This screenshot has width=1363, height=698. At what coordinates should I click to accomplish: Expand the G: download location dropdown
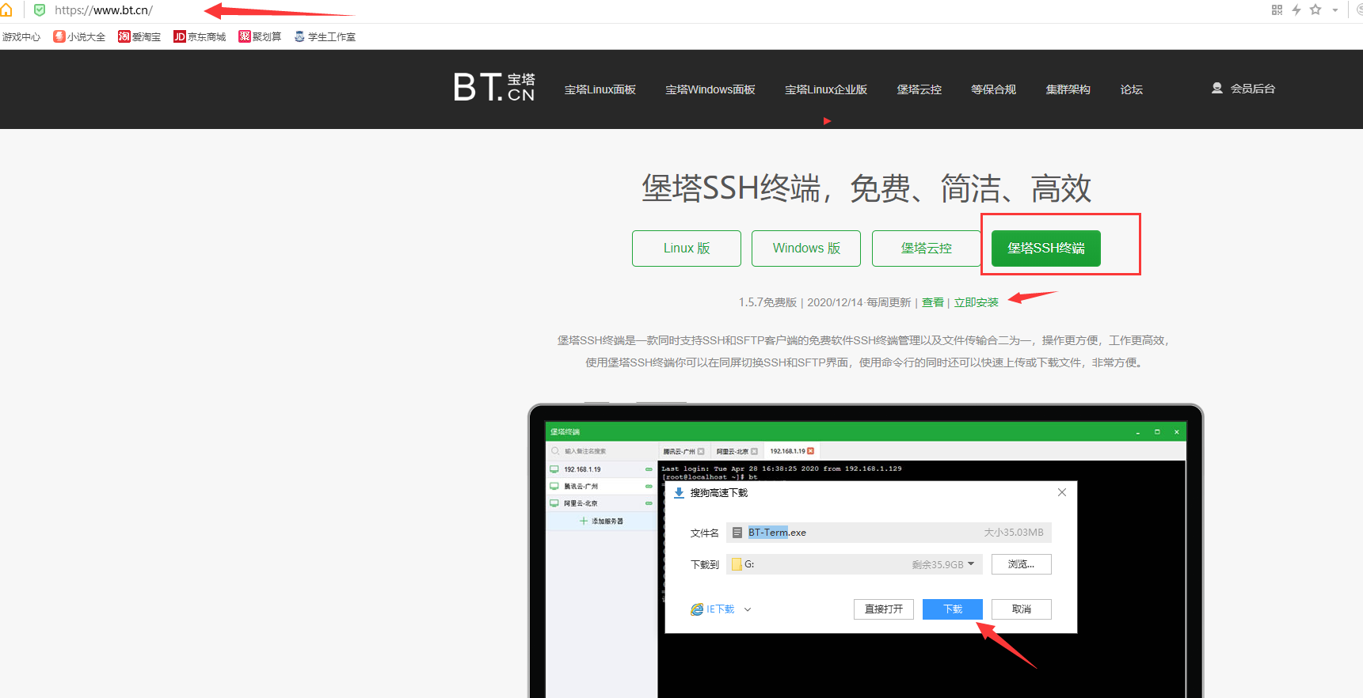pyautogui.click(x=971, y=564)
